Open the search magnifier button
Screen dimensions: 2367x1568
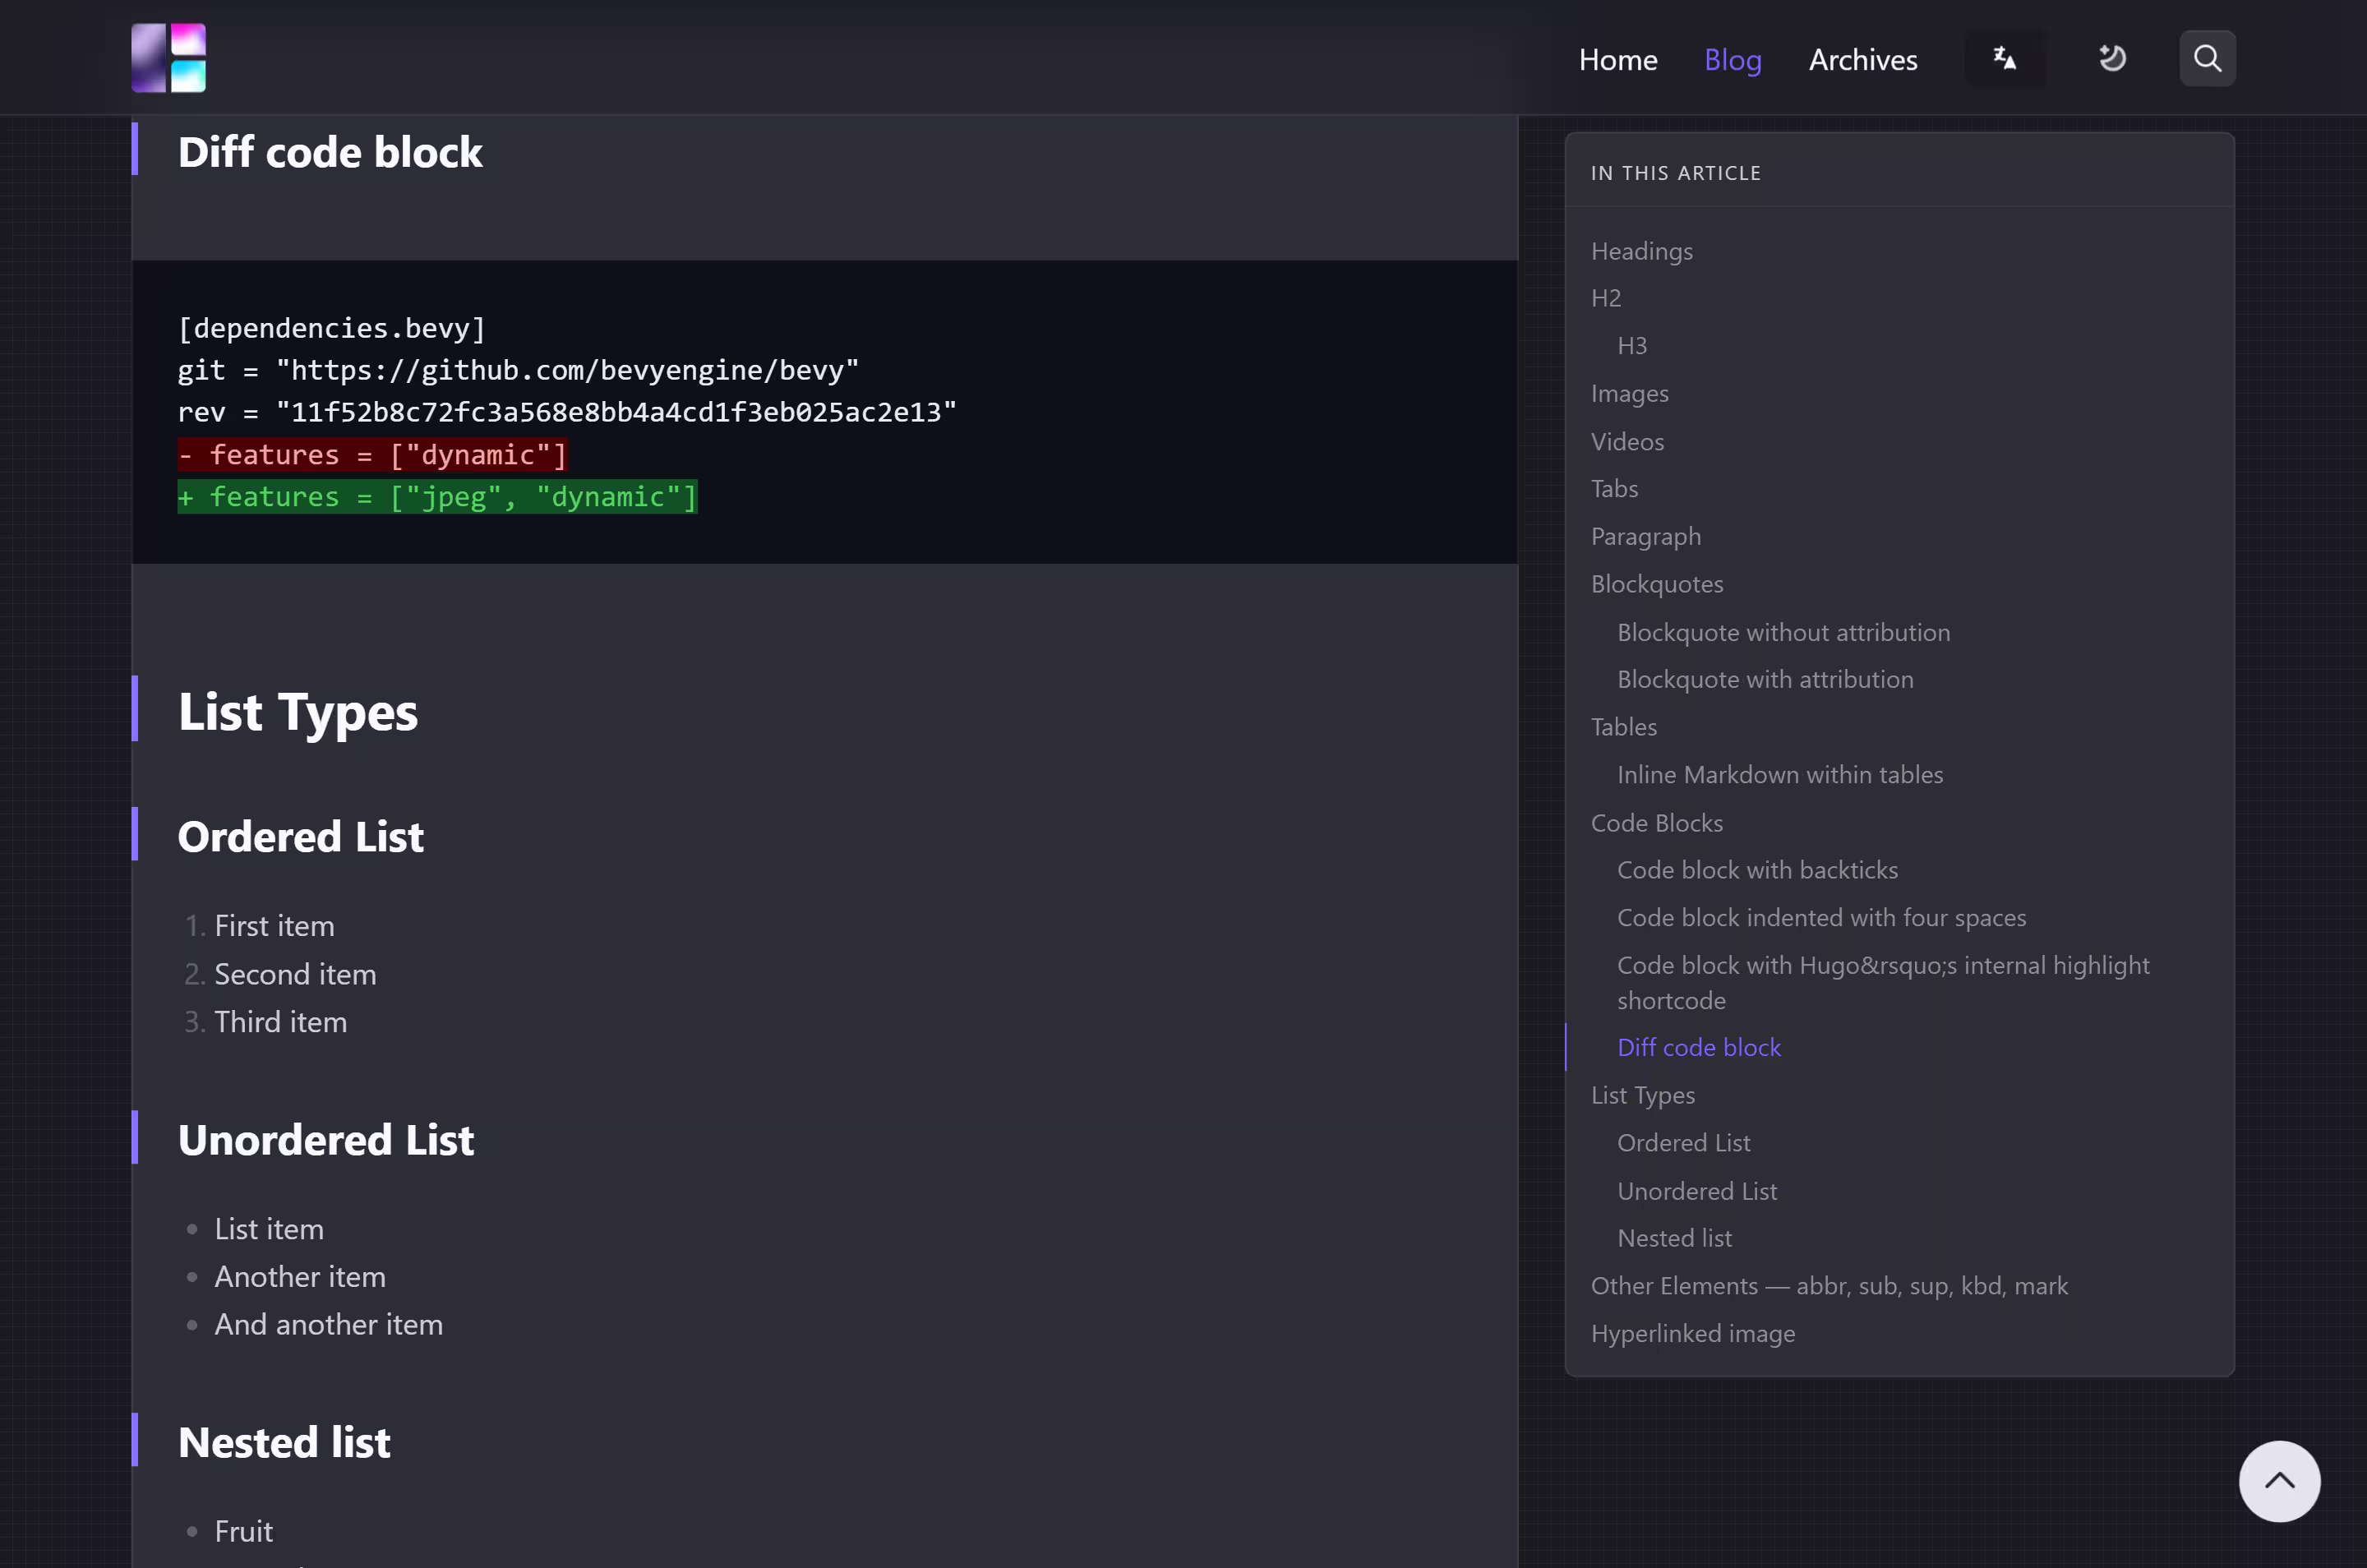[x=2206, y=59]
